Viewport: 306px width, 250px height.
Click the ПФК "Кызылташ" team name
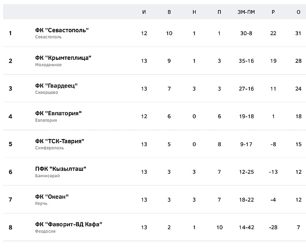(x=61, y=169)
